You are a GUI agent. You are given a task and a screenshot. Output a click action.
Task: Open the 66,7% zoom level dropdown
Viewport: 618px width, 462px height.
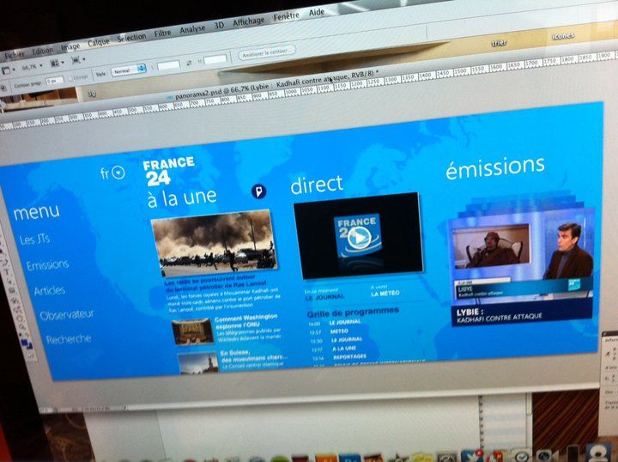click(32, 67)
